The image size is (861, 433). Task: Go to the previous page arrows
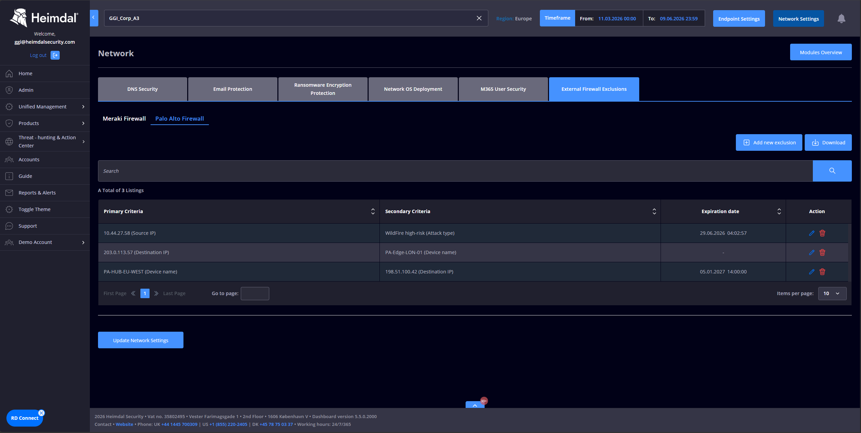tap(133, 293)
